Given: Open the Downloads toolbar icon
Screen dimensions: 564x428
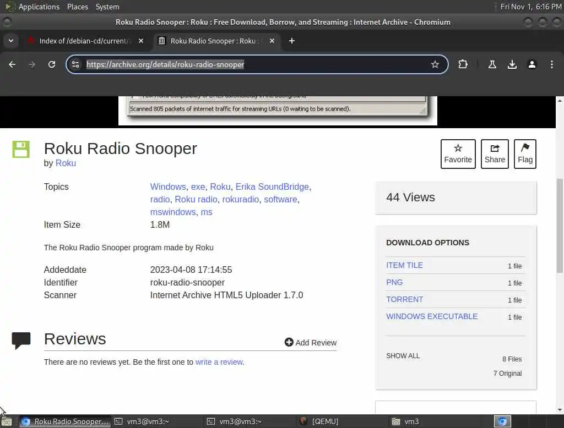Looking at the screenshot, I should pyautogui.click(x=512, y=64).
